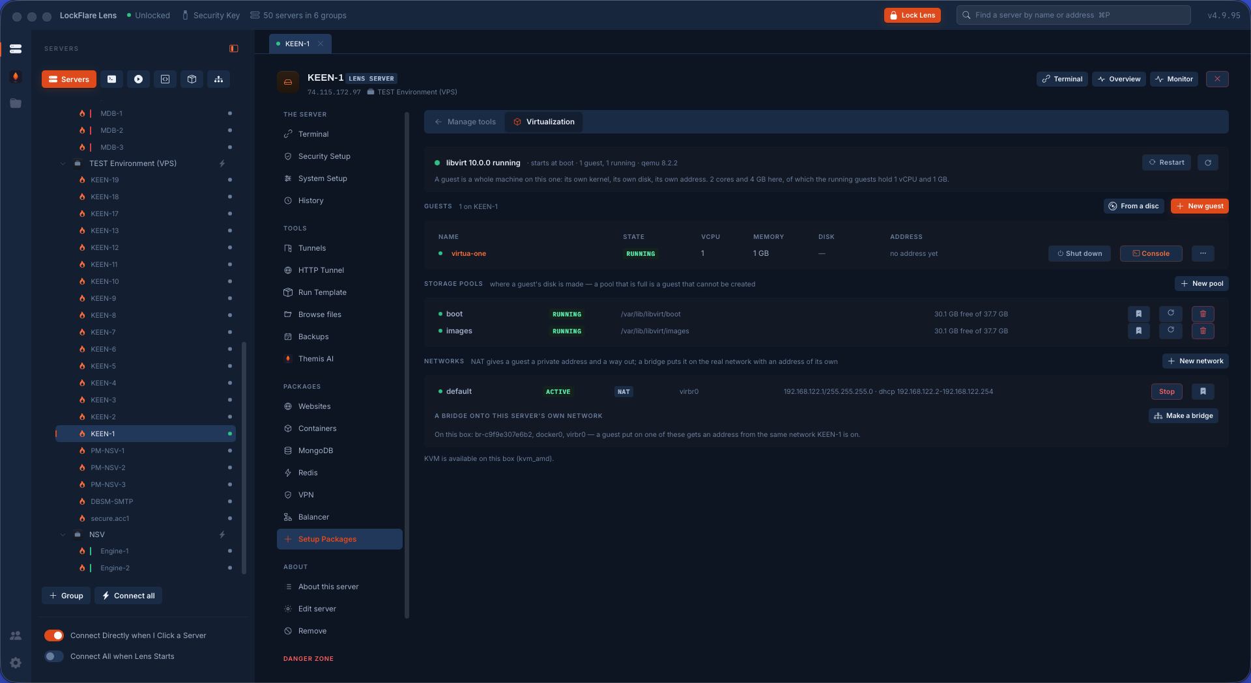The width and height of the screenshot is (1251, 683).
Task: Open Security Setup menu item
Action: coord(339,156)
